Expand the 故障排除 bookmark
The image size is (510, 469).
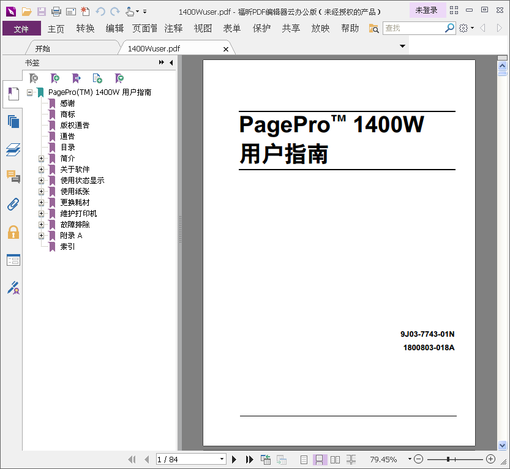41,225
